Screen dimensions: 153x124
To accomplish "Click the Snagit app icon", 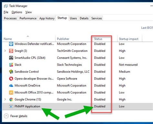I will [x=11, y=51].
